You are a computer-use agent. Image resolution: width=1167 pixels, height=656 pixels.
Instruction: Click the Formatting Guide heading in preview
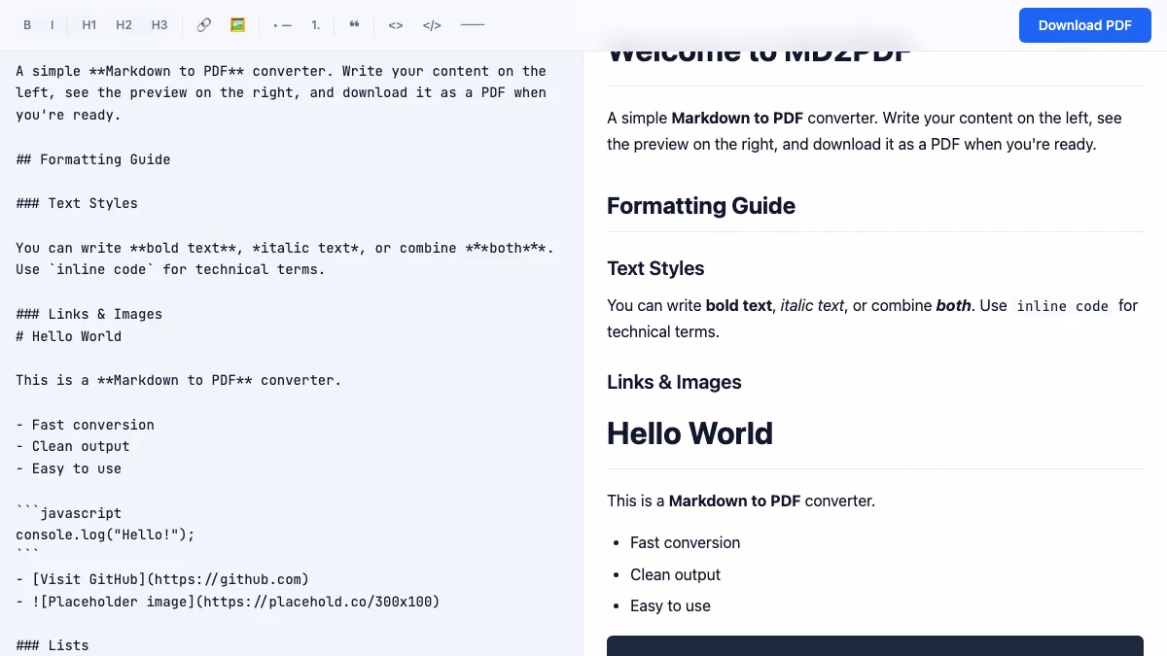(700, 205)
